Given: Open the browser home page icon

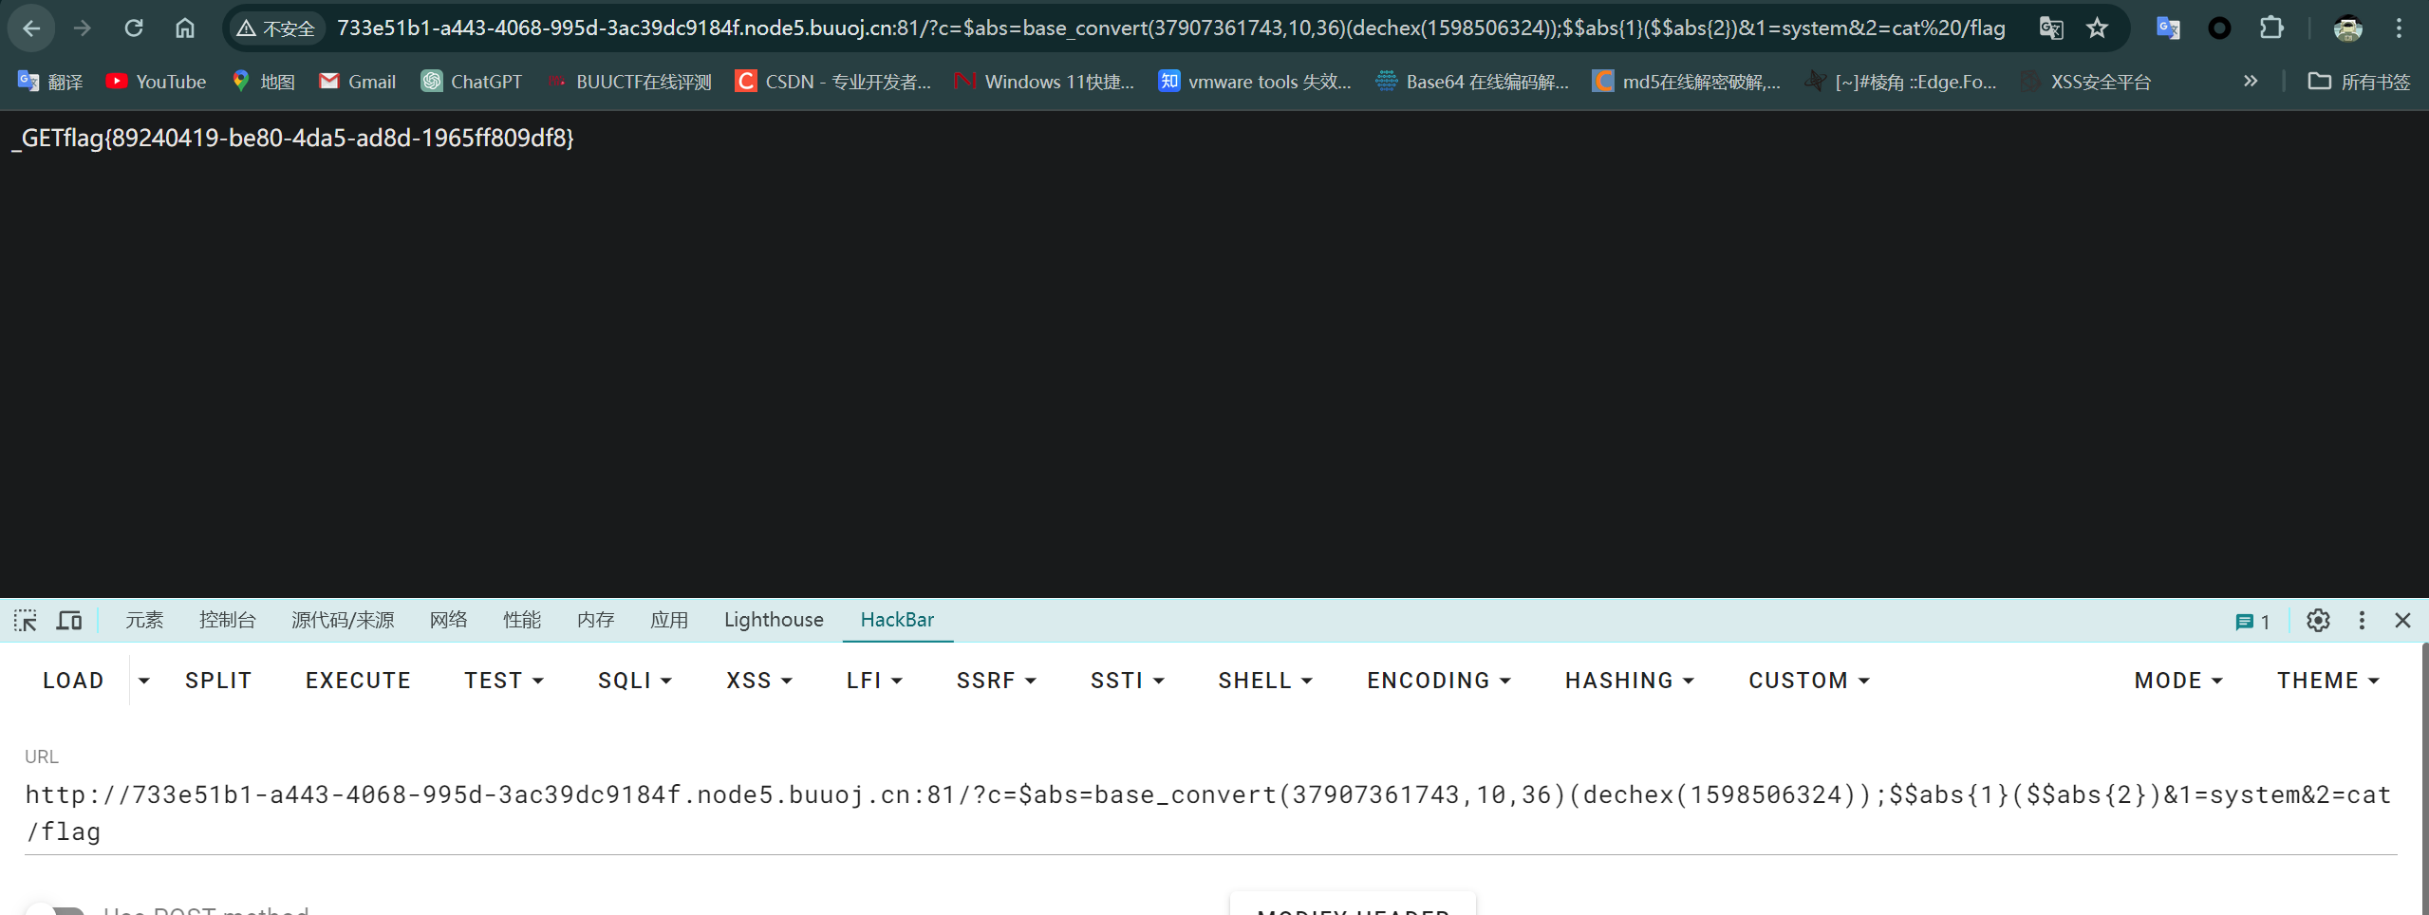Looking at the screenshot, I should (185, 28).
